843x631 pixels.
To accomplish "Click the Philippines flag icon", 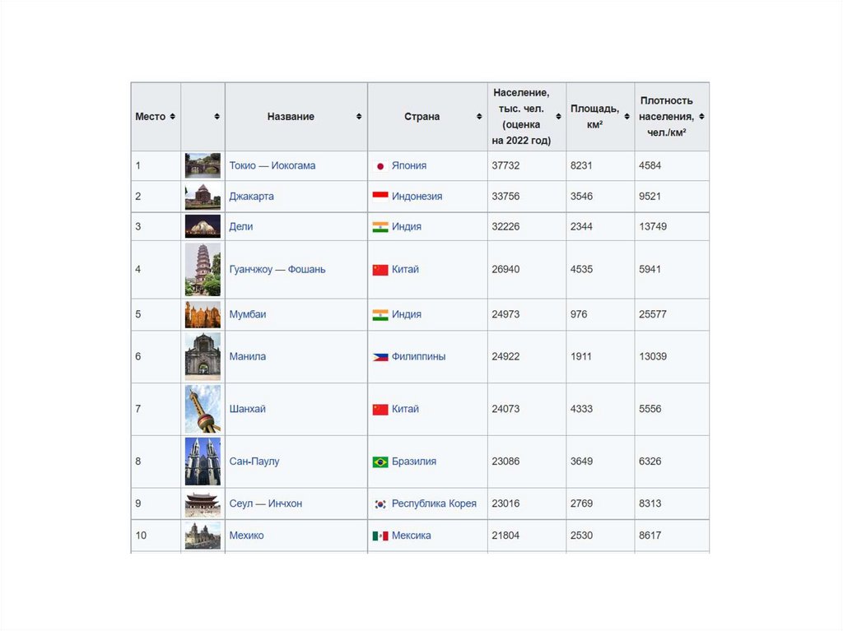I will tap(380, 357).
